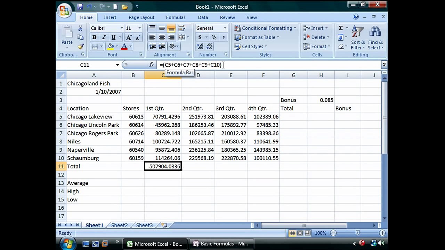The height and width of the screenshot is (250, 445).
Task: Apply comma style
Action: [223, 37]
